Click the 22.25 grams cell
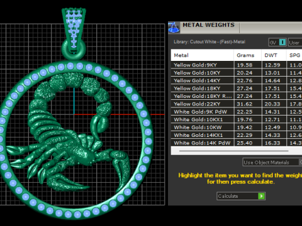 point(248,112)
